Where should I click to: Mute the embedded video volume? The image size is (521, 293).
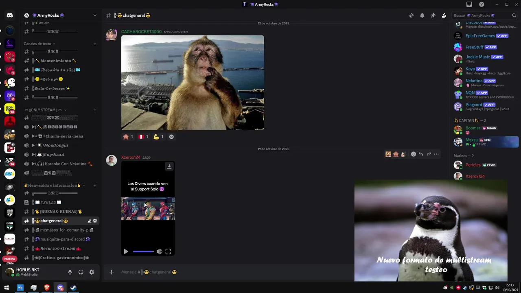tap(160, 251)
